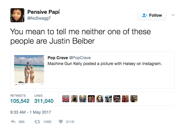Open the first avatar in the likers row
Image resolution: width=185 pixels, height=133 pixels.
(66, 98)
